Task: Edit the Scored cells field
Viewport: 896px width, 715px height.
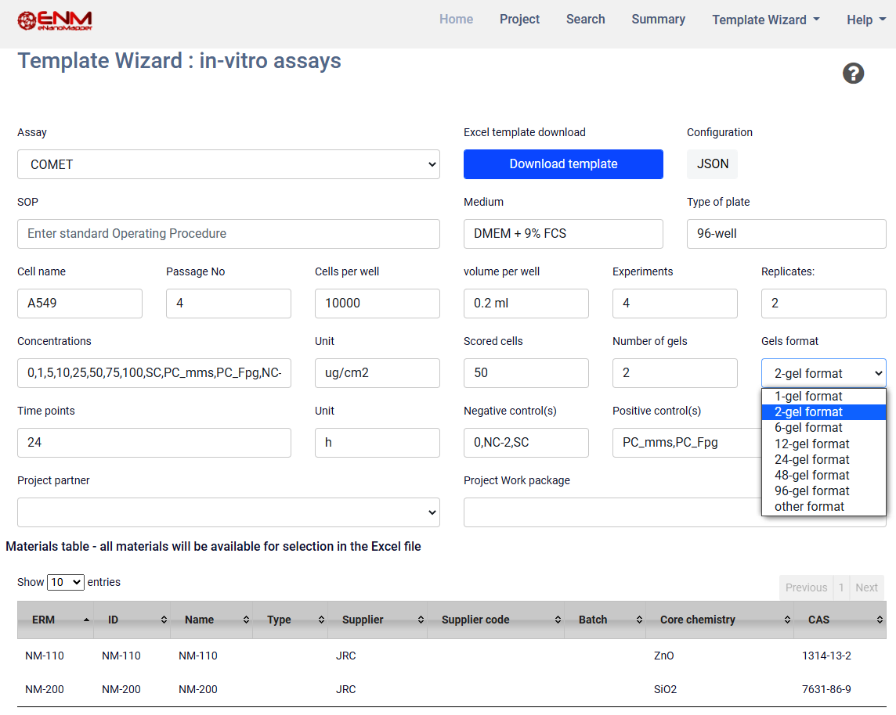Action: tap(526, 373)
